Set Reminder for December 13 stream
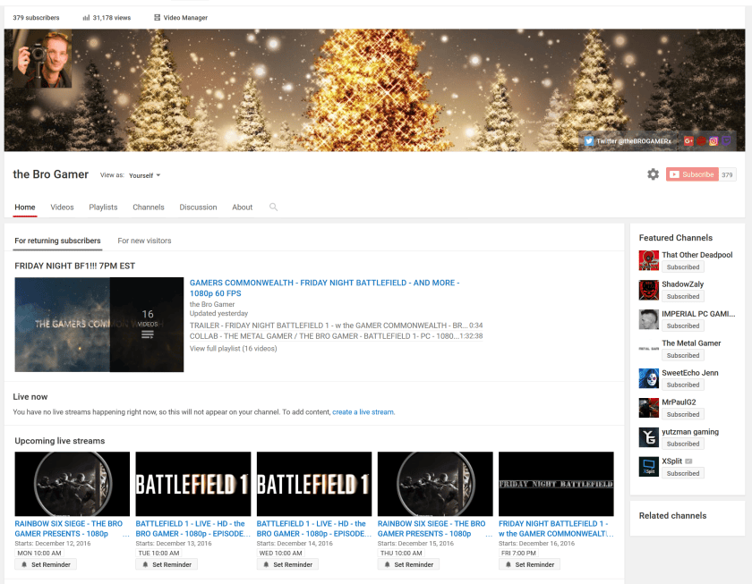Screen dimensions: 752x584 coord(167,564)
